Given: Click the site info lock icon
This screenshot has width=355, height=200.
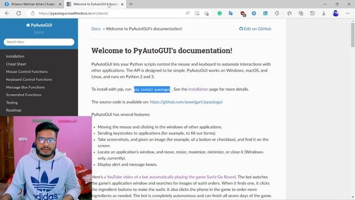Looking at the screenshot, I should (x=33, y=13).
